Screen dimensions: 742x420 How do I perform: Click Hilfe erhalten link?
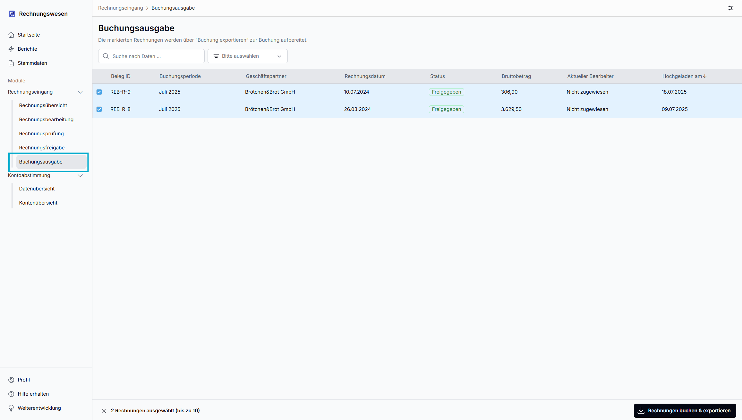33,394
